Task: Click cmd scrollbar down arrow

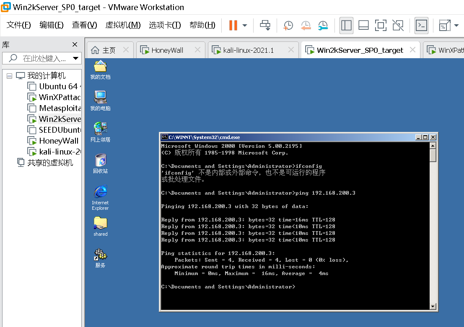Action: click(433, 306)
